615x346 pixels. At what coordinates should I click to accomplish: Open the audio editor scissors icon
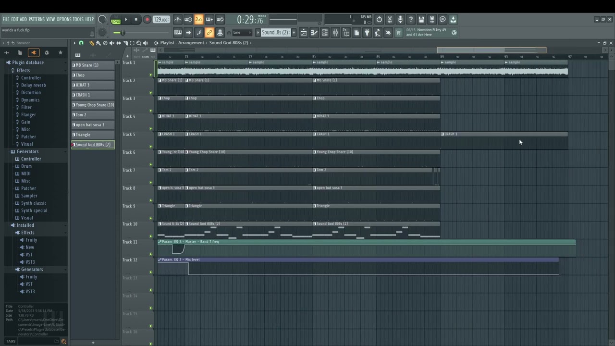pos(390,20)
